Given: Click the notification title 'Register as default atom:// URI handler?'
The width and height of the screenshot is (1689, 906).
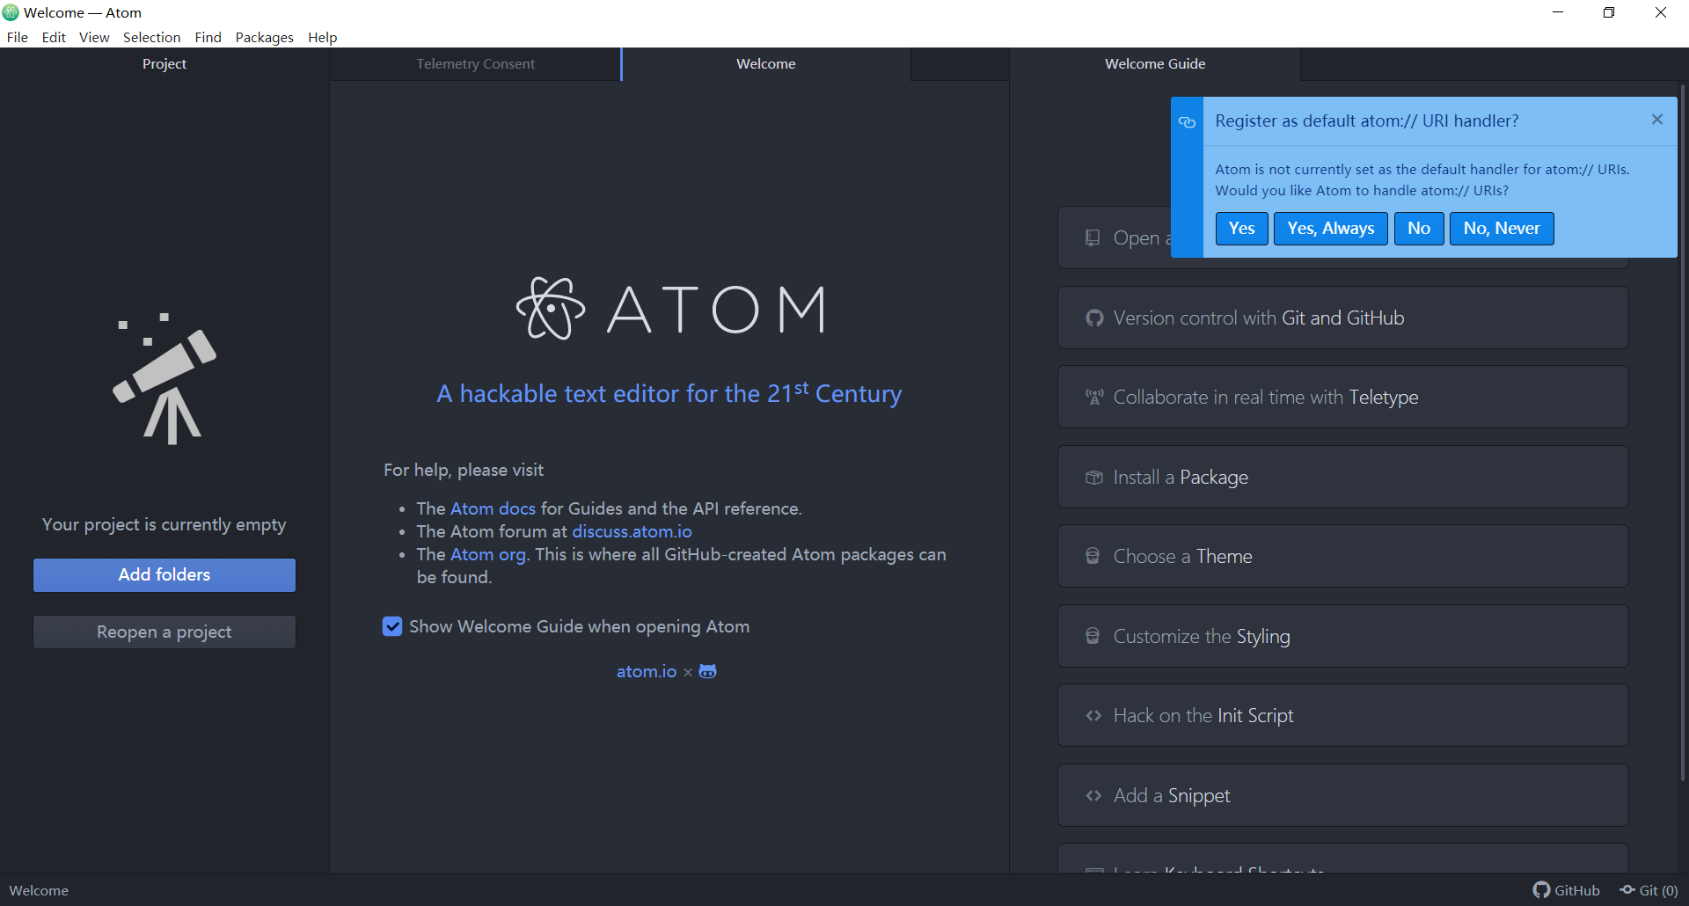Looking at the screenshot, I should 1366,121.
